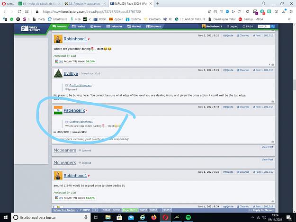This screenshot has width=296, height=222.
Task: Open Task View from taskbar
Action: click(x=96, y=217)
